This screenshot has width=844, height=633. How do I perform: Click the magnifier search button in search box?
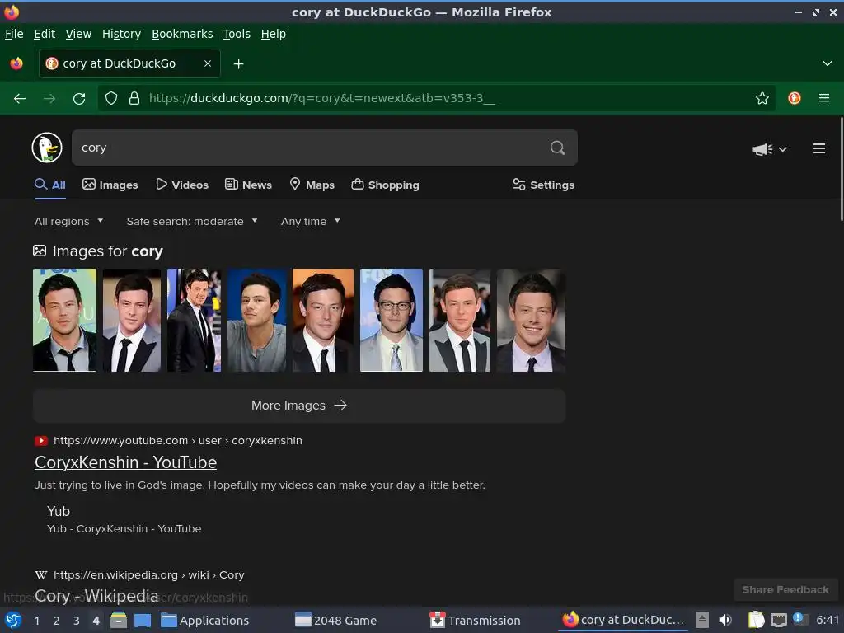point(557,148)
